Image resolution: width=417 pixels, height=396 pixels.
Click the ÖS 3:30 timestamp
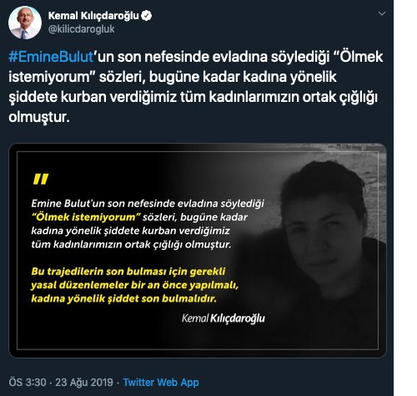[28, 382]
